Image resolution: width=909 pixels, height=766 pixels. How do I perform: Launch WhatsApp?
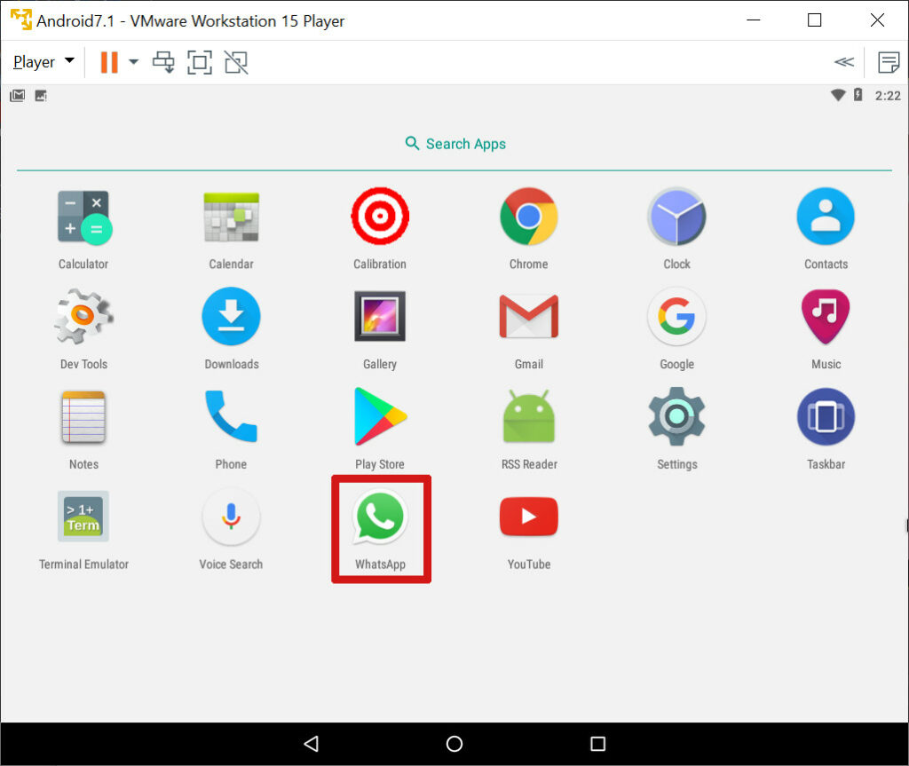[380, 517]
